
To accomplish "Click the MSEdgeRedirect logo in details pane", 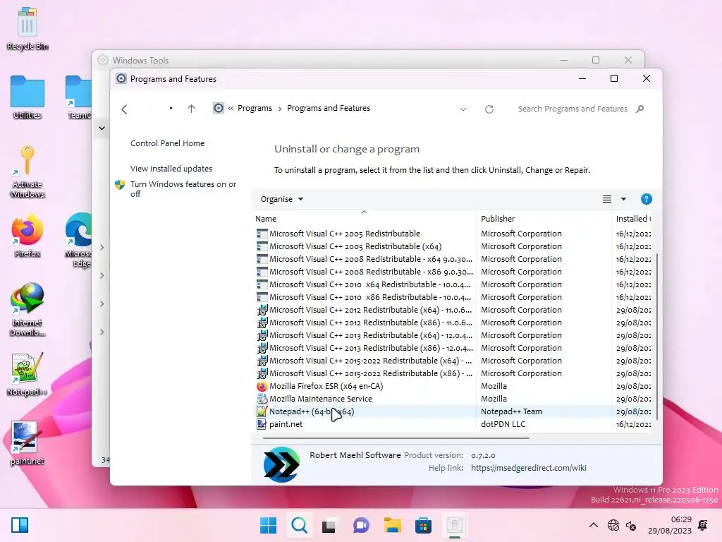I will [281, 464].
